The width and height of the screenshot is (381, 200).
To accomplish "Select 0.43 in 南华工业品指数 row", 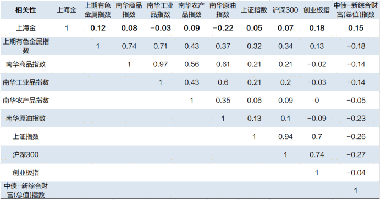I will click(x=191, y=82).
